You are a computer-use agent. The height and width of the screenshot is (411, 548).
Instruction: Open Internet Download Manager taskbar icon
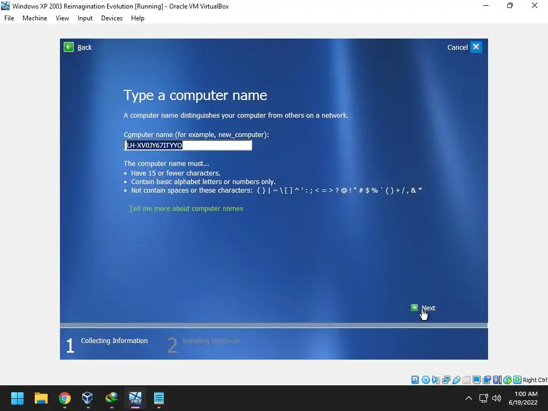pyautogui.click(x=111, y=398)
